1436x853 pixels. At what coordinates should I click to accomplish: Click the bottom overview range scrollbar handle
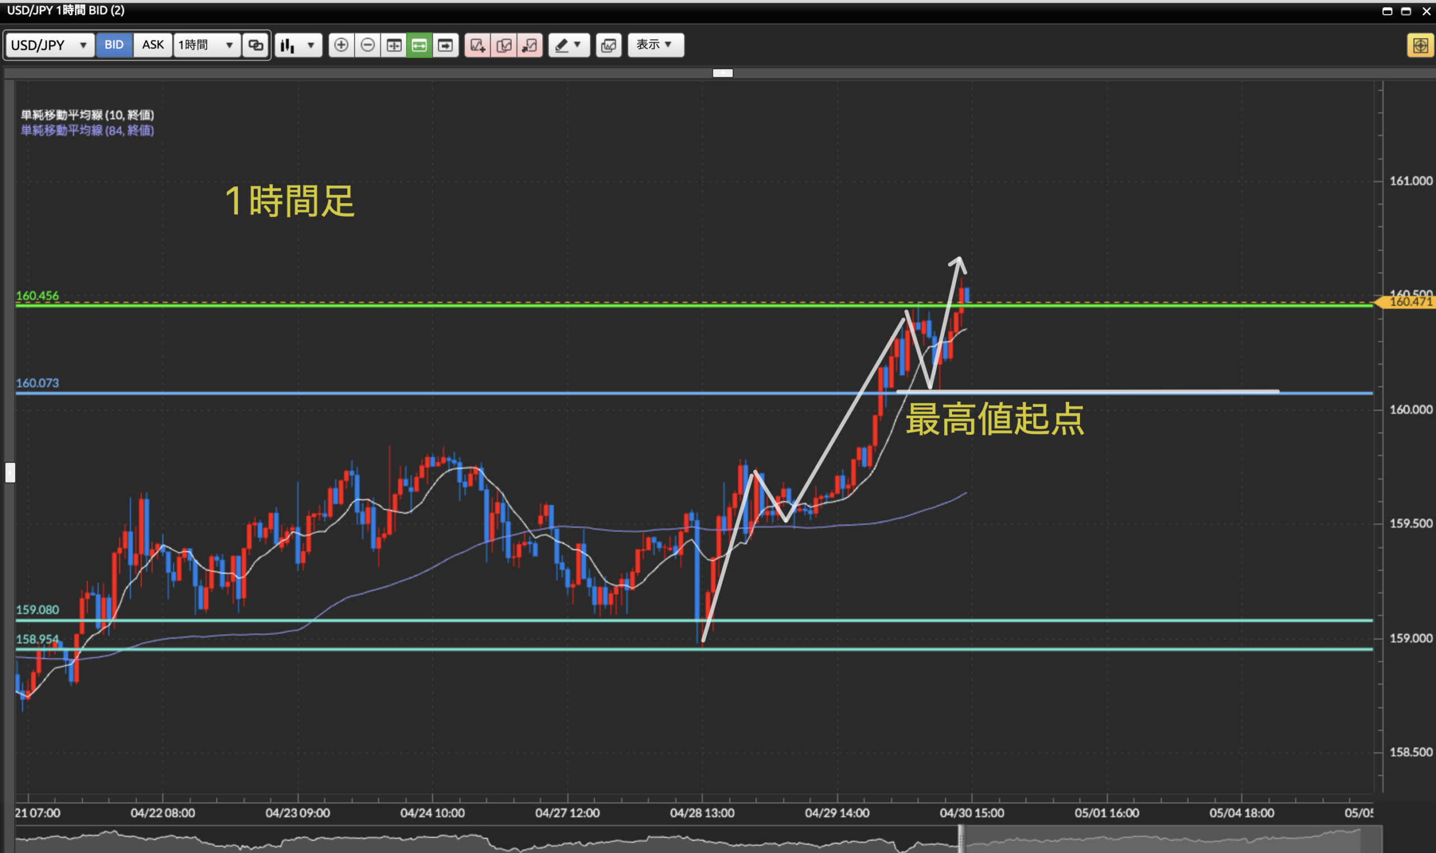961,839
